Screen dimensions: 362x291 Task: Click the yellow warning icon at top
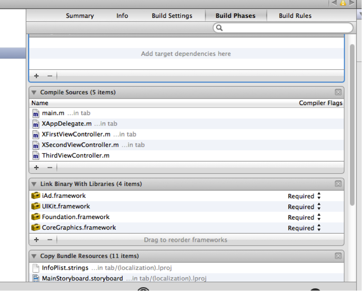click(x=343, y=3)
